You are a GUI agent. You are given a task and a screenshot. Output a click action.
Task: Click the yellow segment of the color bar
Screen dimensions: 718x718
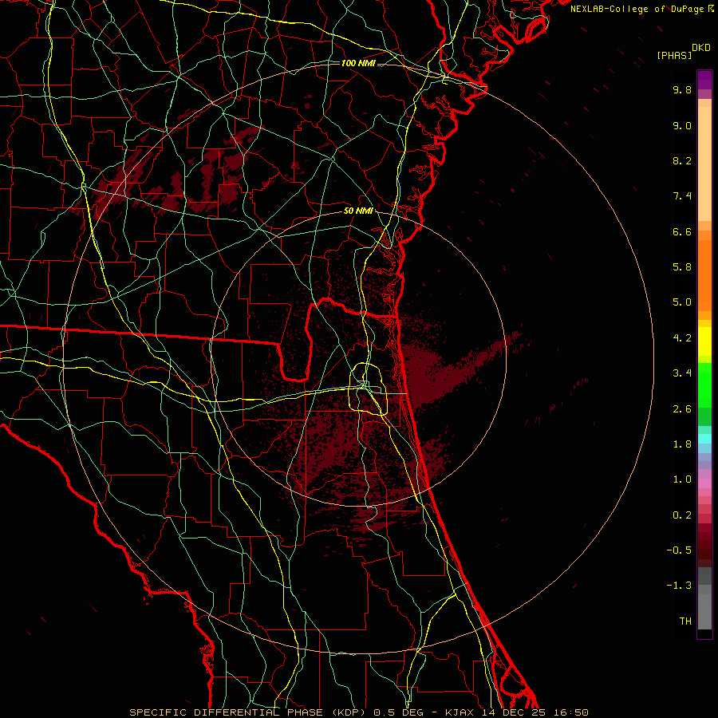point(704,341)
